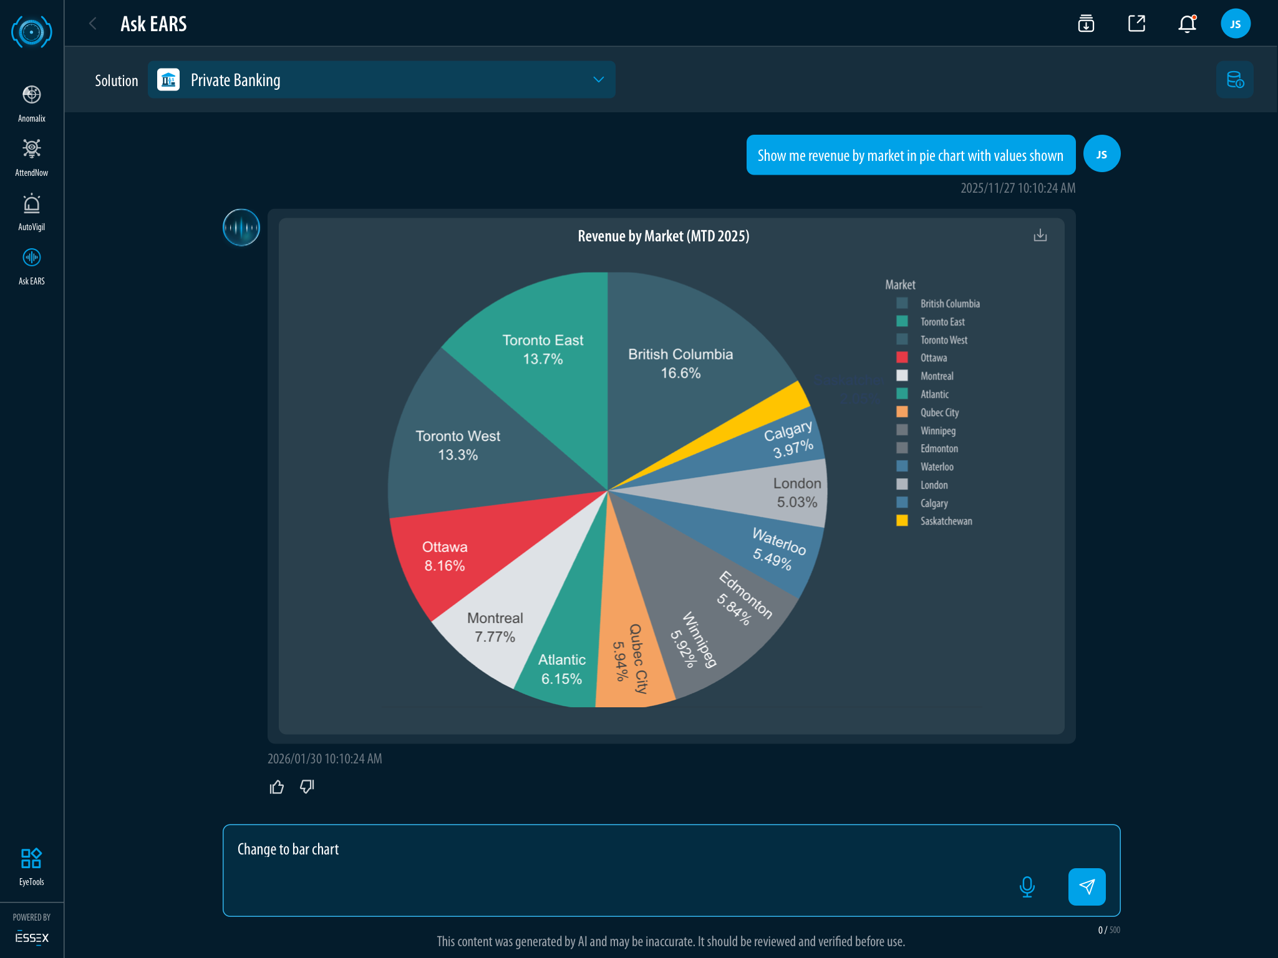
Task: Go back using the header chevron
Action: point(93,24)
